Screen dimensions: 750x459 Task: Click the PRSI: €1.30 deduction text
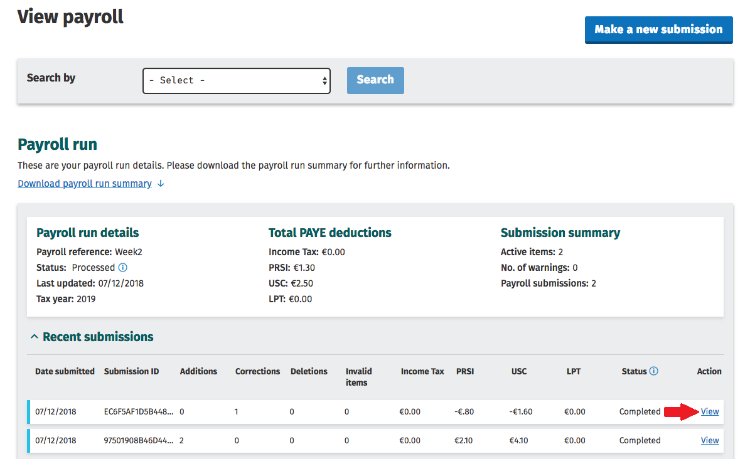[x=292, y=268]
